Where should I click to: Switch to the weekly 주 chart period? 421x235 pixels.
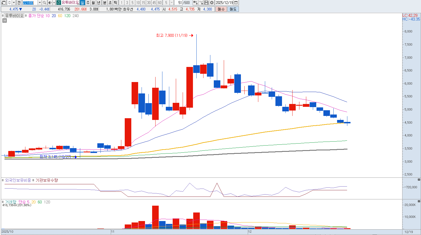(x=88, y=3)
